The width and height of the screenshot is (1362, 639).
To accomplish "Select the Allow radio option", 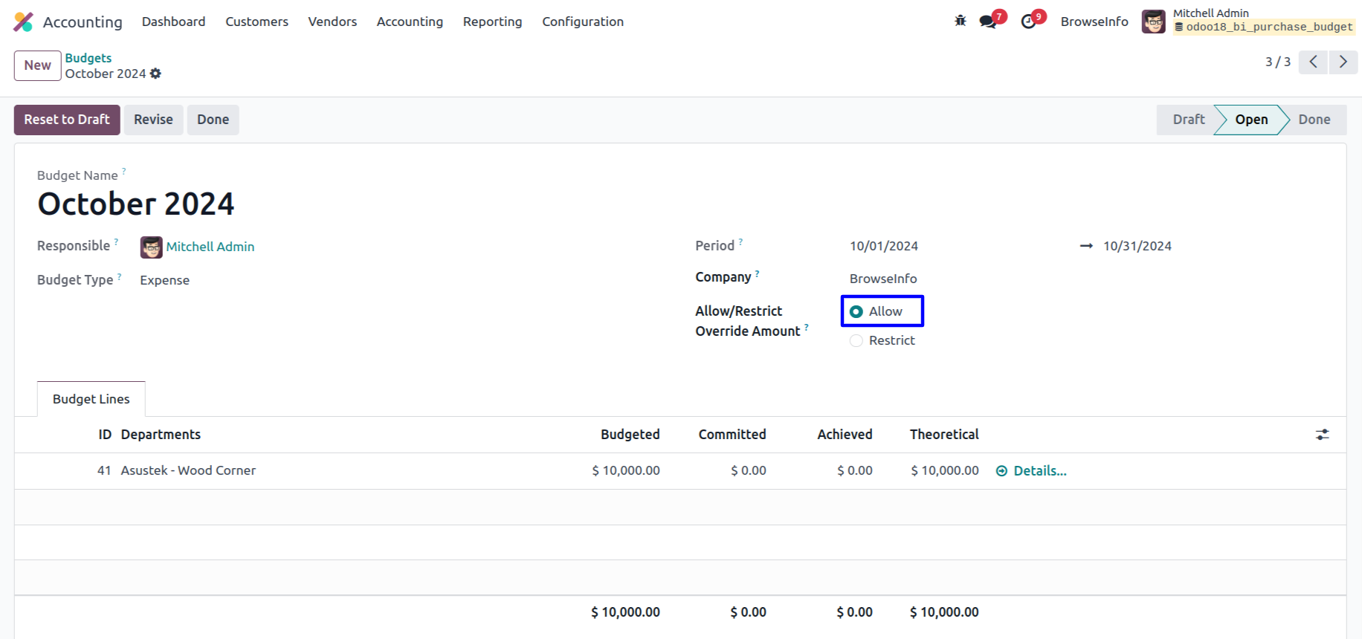I will 856,311.
